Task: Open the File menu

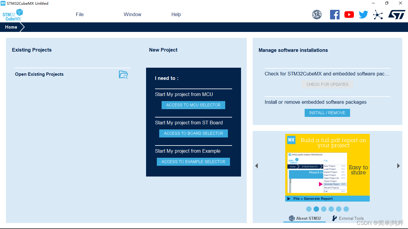Action: point(80,14)
